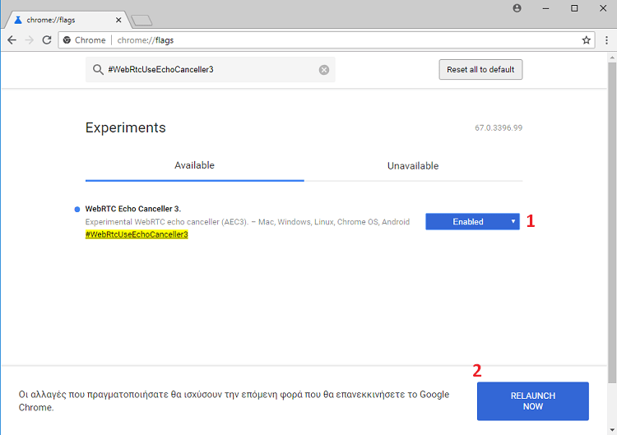The width and height of the screenshot is (617, 435).
Task: Click the Chrome site info icon
Action: coord(67,40)
